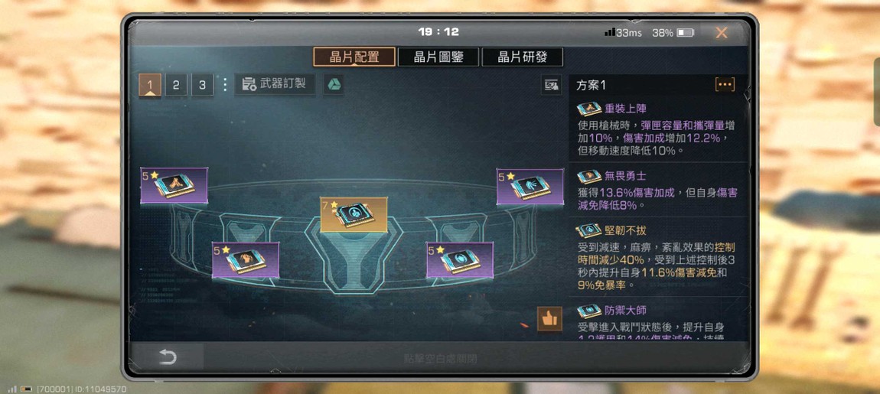
Task: Switch to preset slot 3
Action: click(x=202, y=86)
